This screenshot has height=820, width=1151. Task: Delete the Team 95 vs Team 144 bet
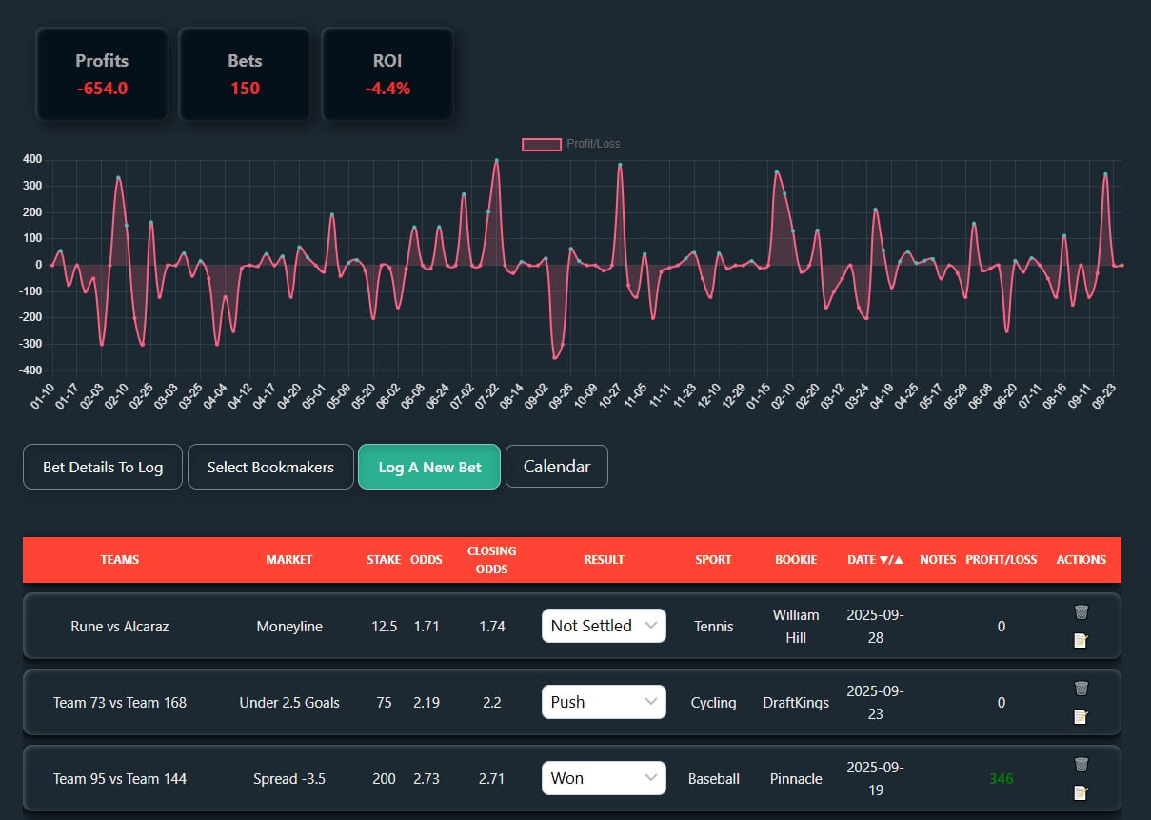coord(1081,765)
